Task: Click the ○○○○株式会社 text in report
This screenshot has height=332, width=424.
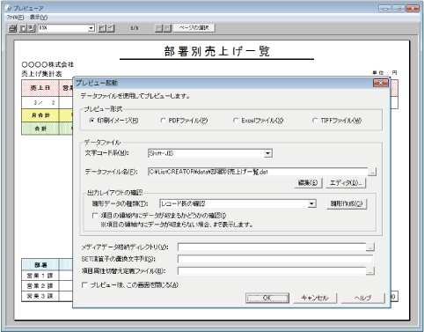Action: [48, 64]
